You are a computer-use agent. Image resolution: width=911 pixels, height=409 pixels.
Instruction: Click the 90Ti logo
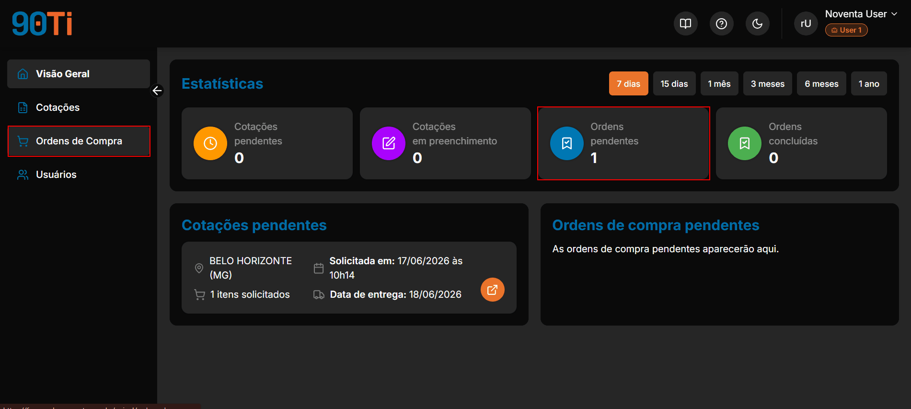click(x=42, y=23)
